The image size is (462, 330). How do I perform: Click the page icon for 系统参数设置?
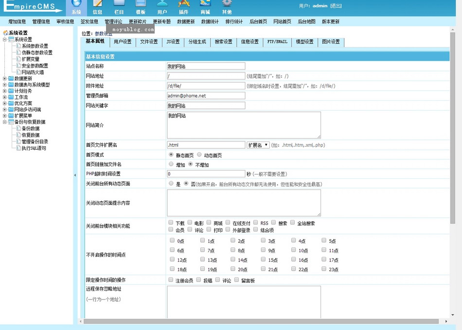[x=18, y=46]
